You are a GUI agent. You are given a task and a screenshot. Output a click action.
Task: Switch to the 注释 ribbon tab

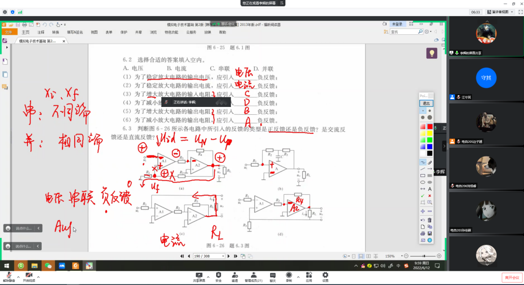click(x=41, y=32)
